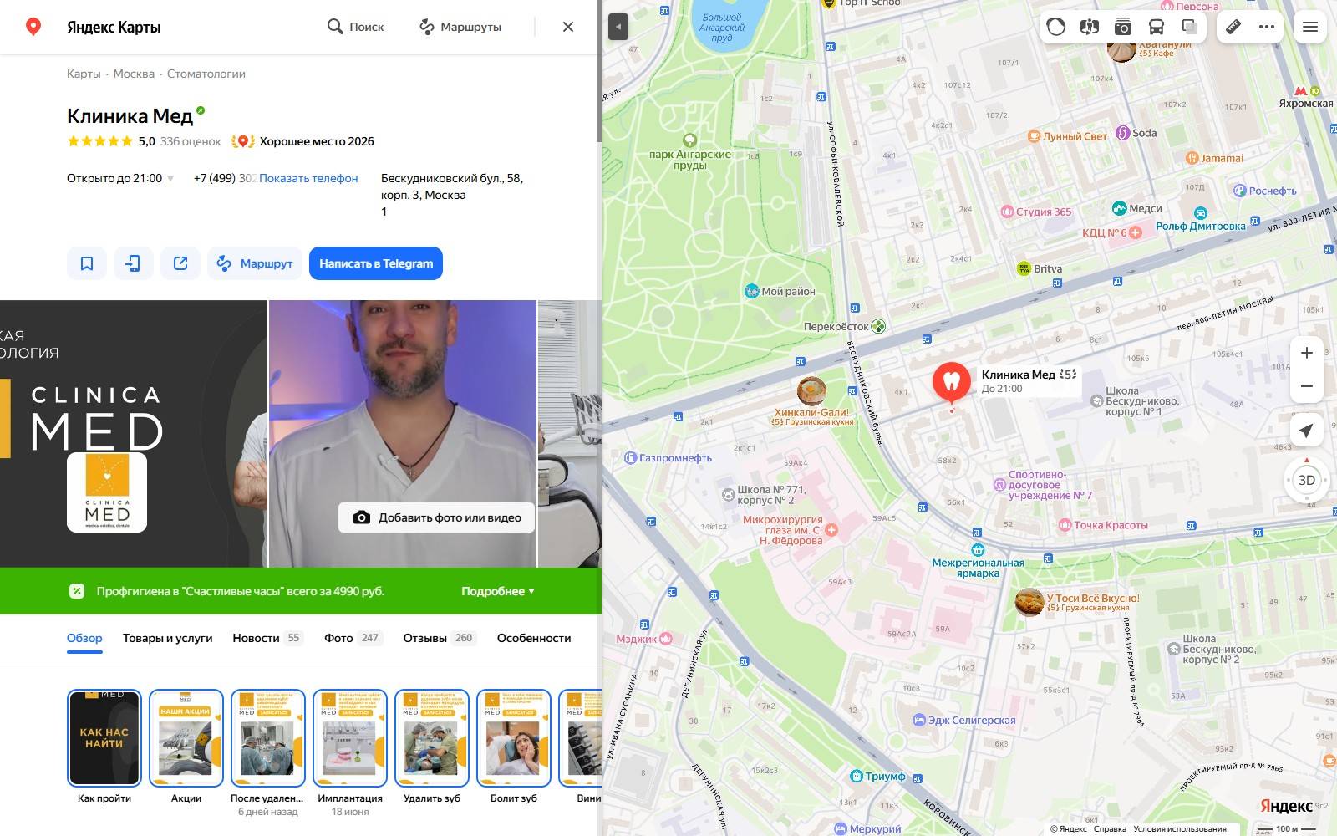Screen dimensions: 1337x836
Task: Go to Карты breadcrumb link
Action: coord(84,74)
